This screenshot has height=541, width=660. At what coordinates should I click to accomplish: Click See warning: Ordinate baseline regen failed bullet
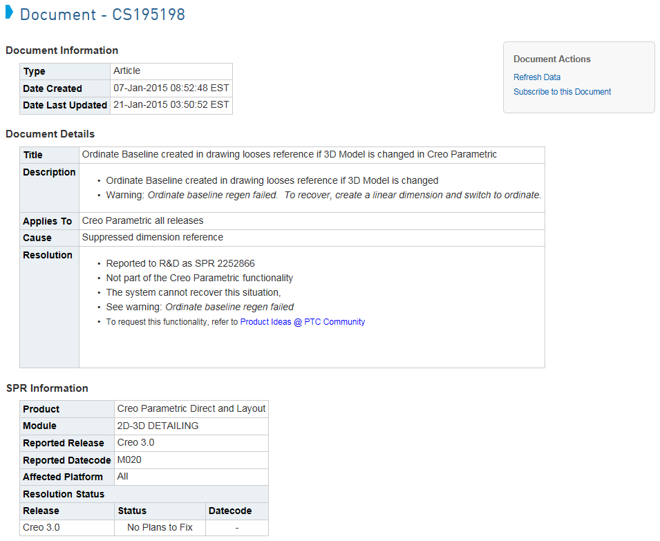click(200, 307)
